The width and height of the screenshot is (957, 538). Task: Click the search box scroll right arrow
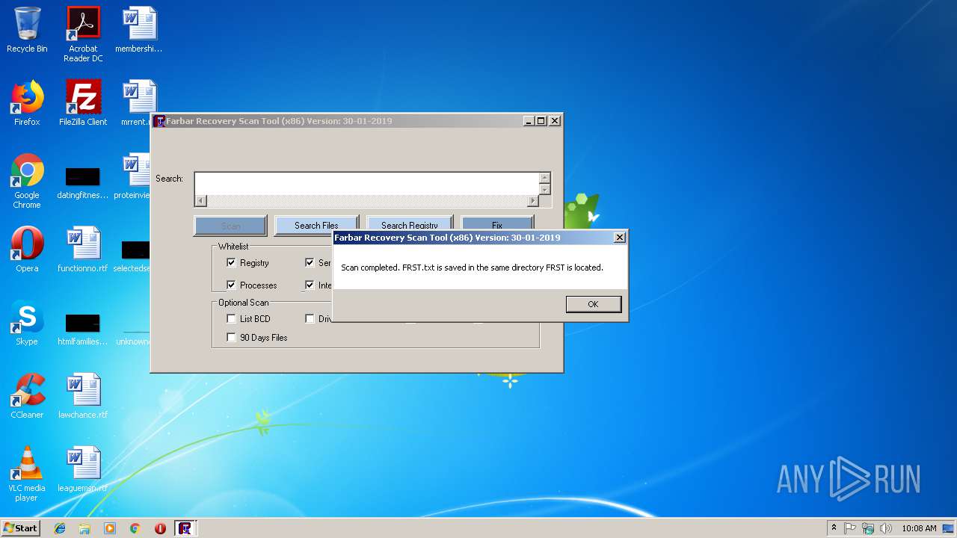point(532,201)
